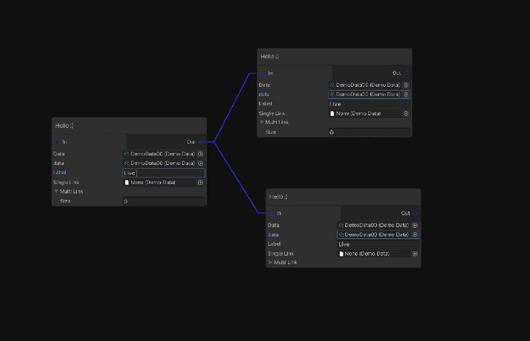Viewport: 530px width, 341px height.
Task: Collapse Multi Link foldout in left node
Action: click(56, 191)
